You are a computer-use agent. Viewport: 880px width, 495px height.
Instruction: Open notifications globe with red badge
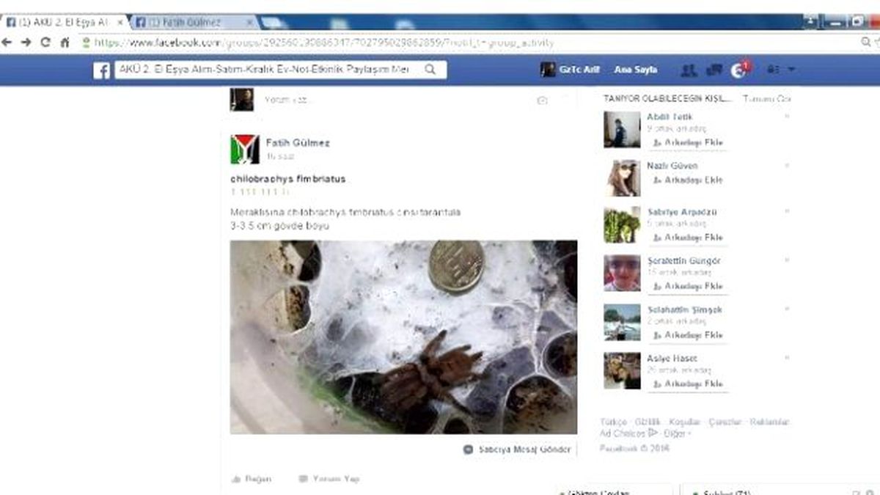coord(739,70)
